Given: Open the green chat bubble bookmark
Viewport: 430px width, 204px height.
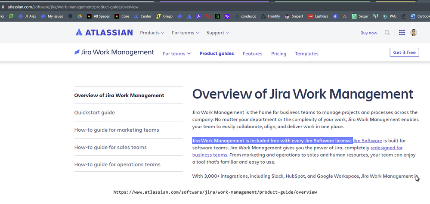Looking at the screenshot, I should tap(11, 16).
